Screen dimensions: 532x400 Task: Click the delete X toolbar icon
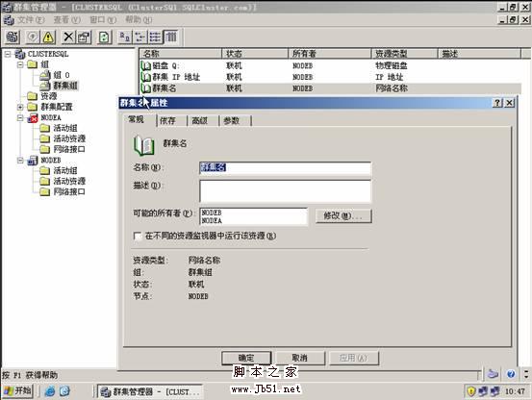click(68, 37)
